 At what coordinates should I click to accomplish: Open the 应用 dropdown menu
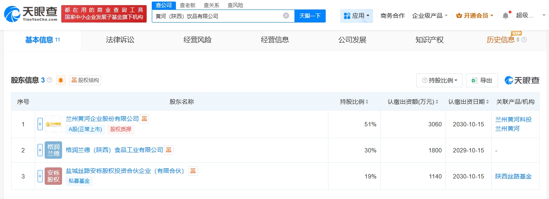(357, 16)
